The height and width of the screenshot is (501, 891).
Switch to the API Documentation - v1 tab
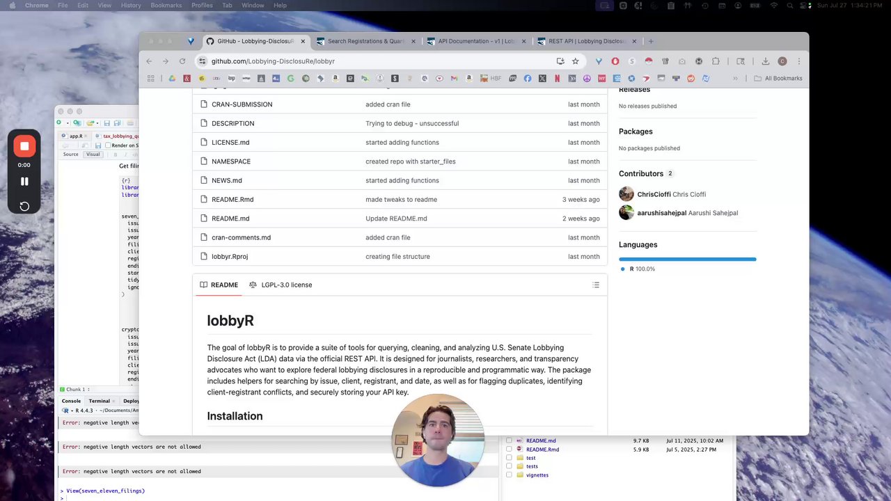click(x=477, y=41)
